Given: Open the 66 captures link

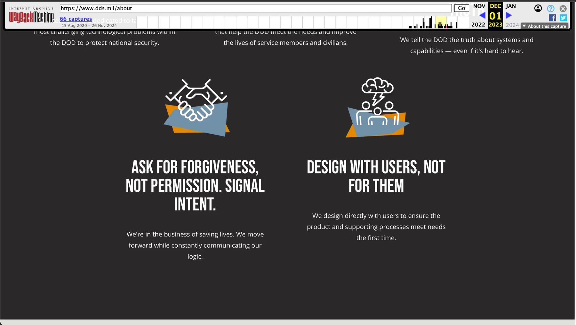Looking at the screenshot, I should point(76,19).
